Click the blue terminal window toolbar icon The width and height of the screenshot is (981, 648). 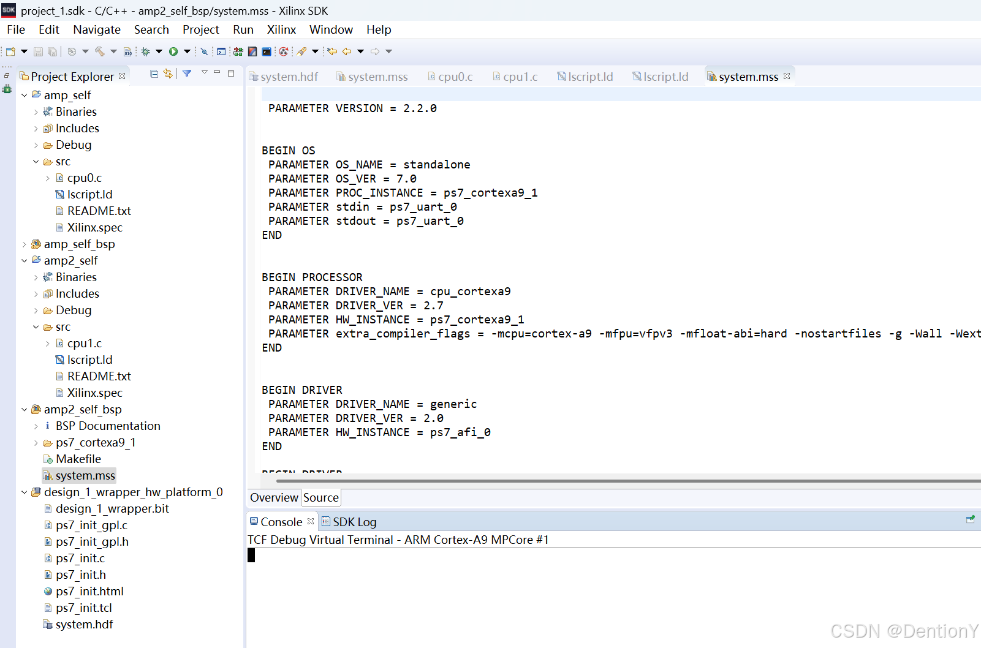point(267,51)
